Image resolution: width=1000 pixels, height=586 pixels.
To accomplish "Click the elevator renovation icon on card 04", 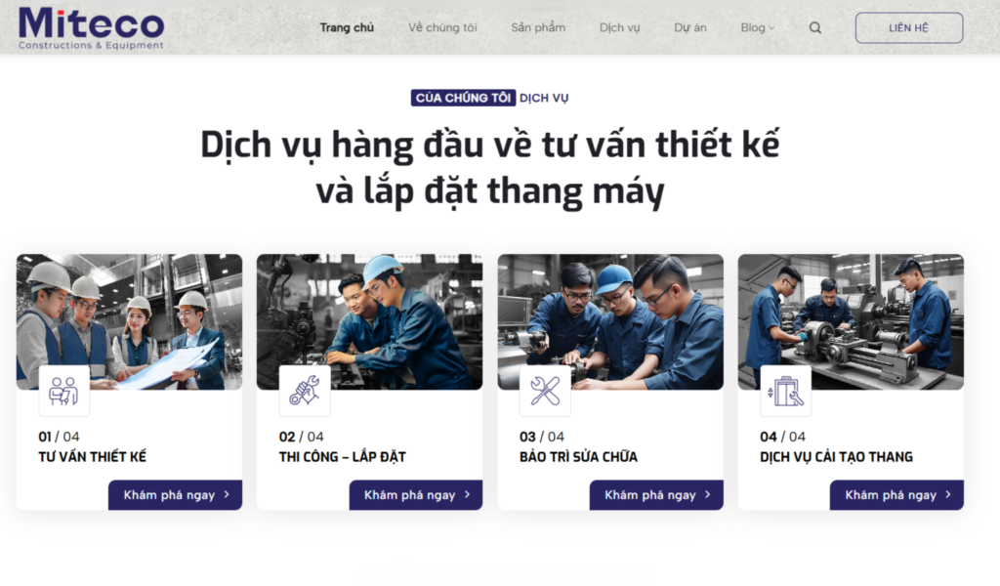I will (x=786, y=391).
